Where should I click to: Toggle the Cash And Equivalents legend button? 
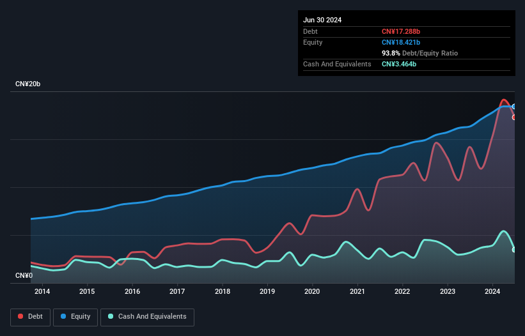147,317
